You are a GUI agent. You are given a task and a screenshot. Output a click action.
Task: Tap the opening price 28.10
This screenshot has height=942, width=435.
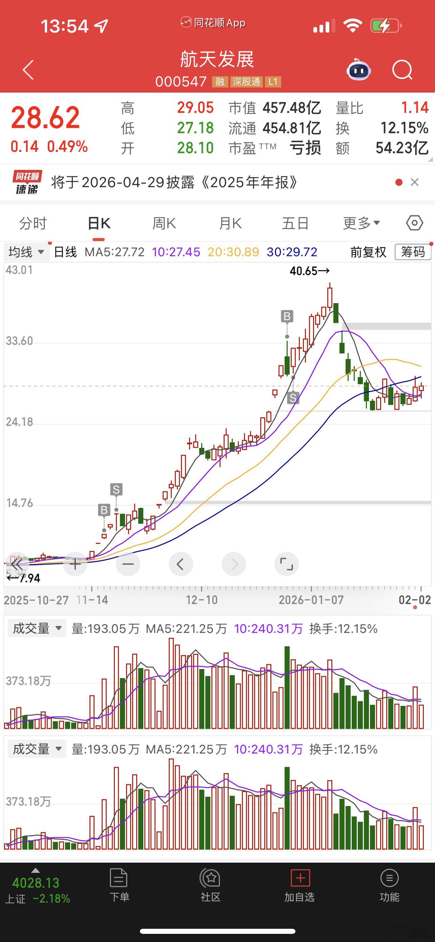(x=195, y=148)
